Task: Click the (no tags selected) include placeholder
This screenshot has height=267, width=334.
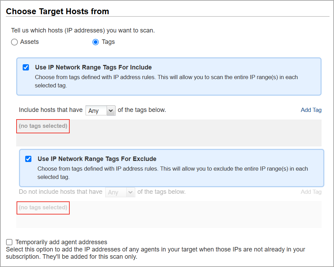Action: (43, 126)
